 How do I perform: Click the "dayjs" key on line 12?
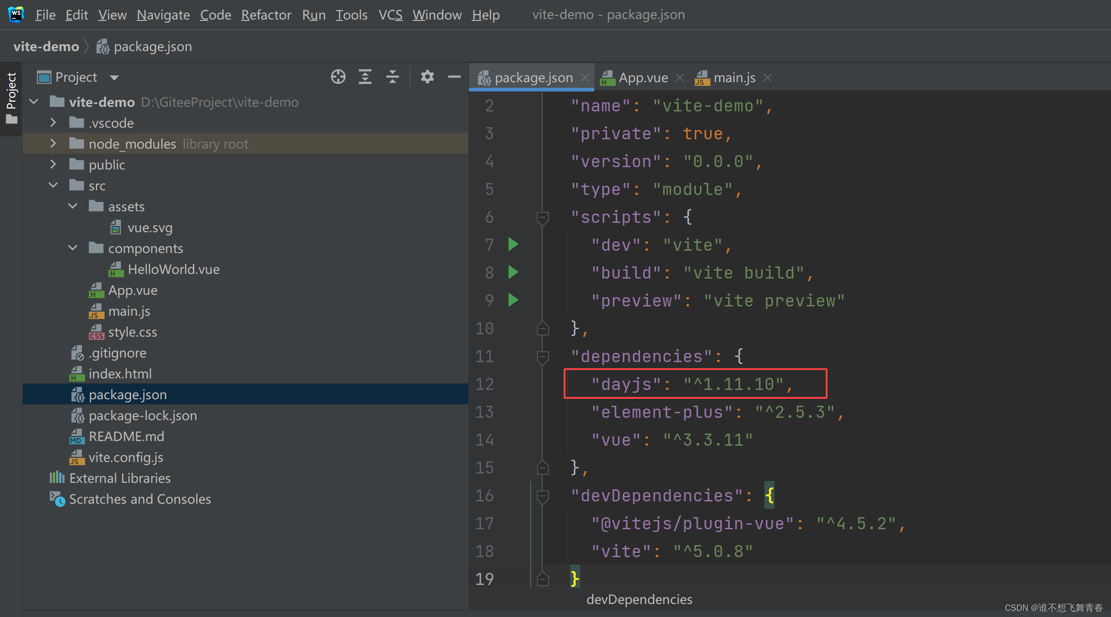click(626, 384)
